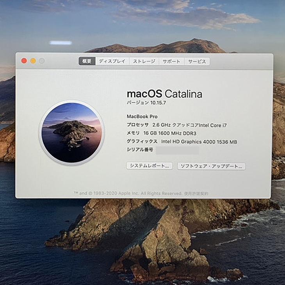The height and width of the screenshot is (285, 285).
Task: Click graphics value Intel HD Graphics 4000
Action: [199, 142]
